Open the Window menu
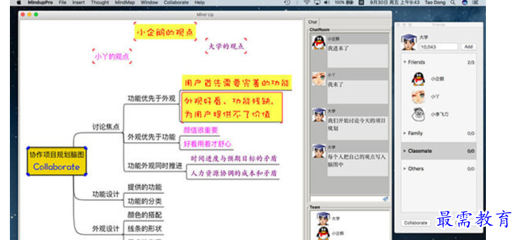The height and width of the screenshot is (240, 517). pyautogui.click(x=149, y=2)
